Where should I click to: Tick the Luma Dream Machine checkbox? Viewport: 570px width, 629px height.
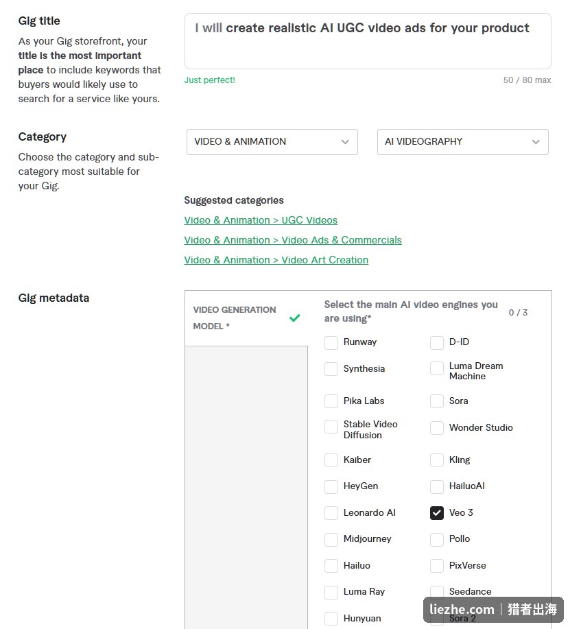coord(437,368)
